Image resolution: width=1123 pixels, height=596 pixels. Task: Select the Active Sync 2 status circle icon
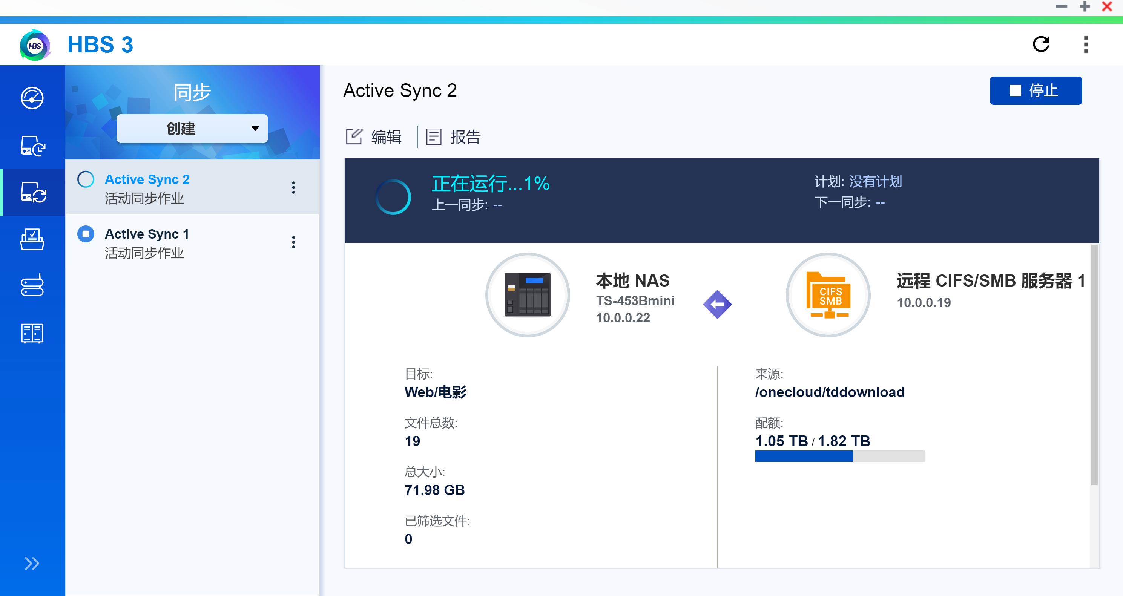tap(86, 179)
